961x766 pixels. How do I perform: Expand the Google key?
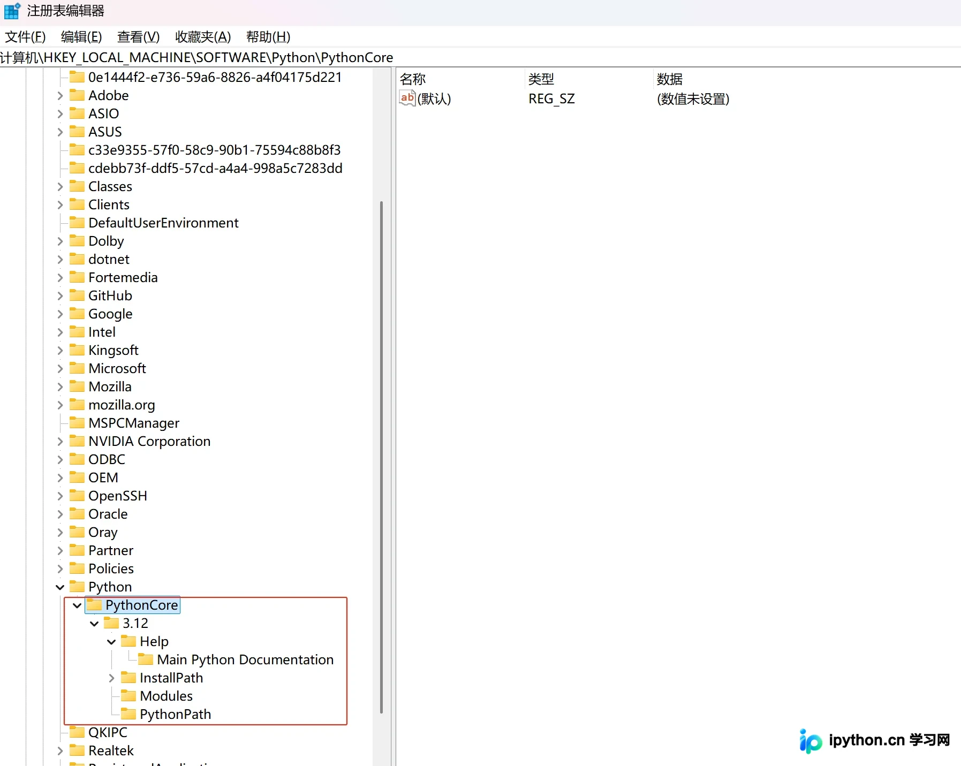(x=60, y=314)
